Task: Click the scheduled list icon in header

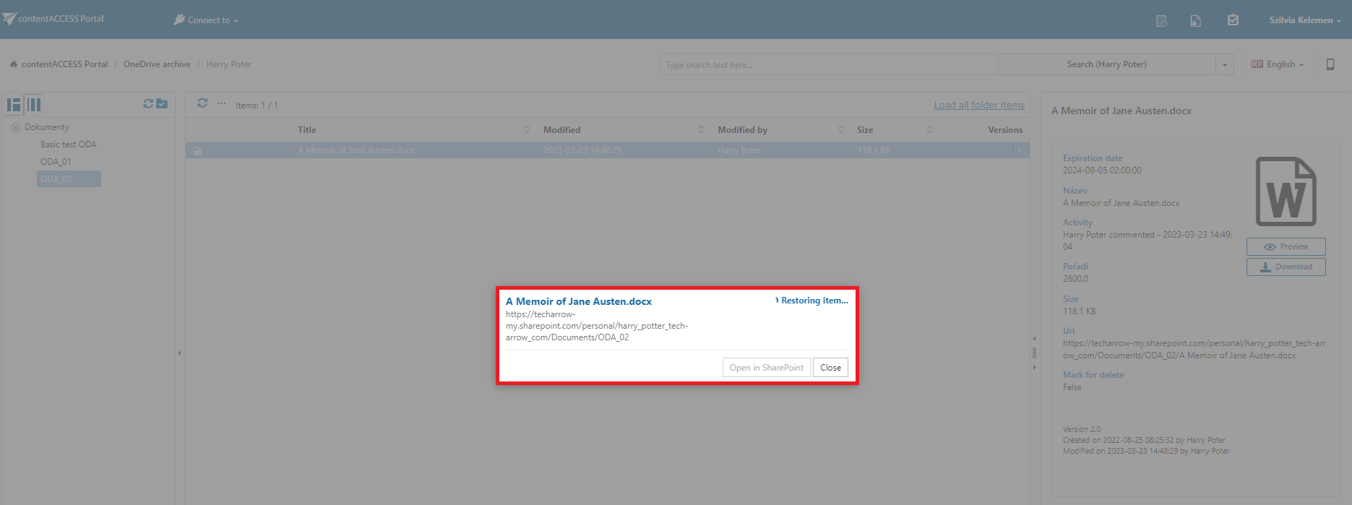Action: pos(1161,21)
